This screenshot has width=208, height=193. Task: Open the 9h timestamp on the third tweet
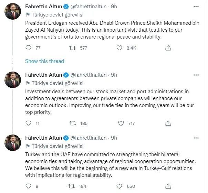point(114,138)
